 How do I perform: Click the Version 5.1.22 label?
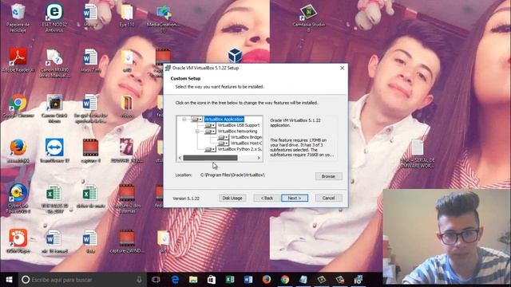[186, 199]
